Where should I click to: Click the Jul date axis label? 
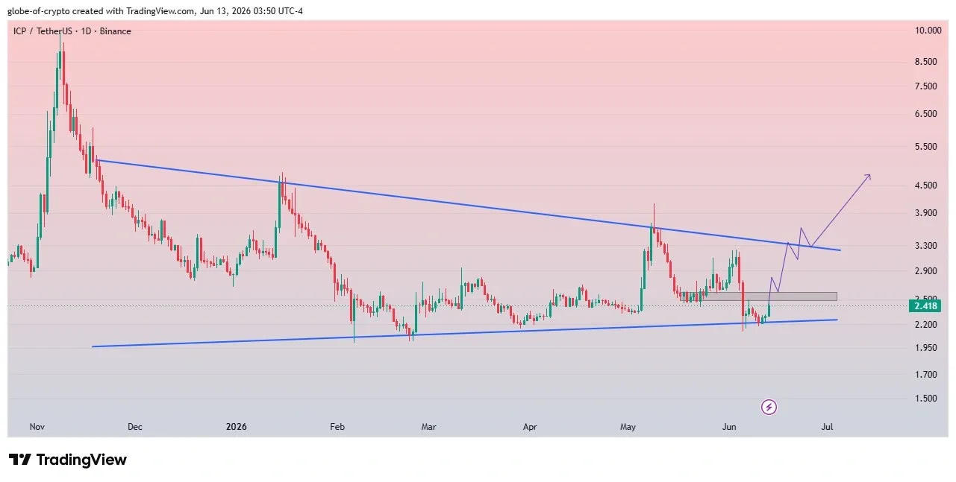[827, 427]
